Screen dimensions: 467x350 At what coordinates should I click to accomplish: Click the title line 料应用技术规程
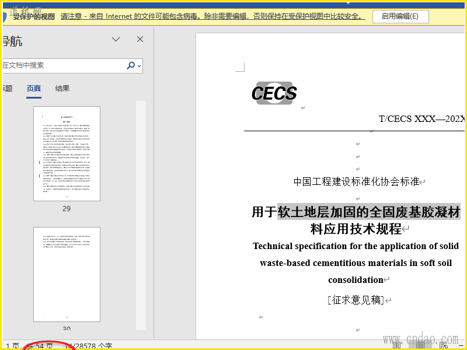click(356, 229)
